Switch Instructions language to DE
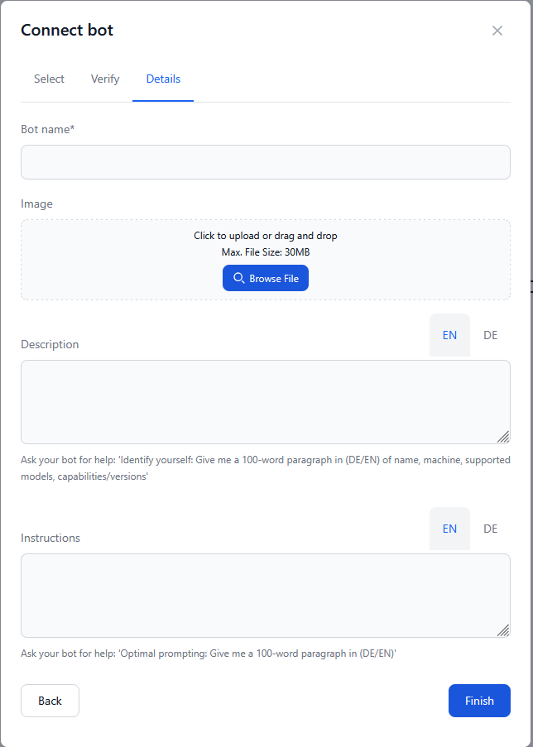533x747 pixels. coord(490,529)
